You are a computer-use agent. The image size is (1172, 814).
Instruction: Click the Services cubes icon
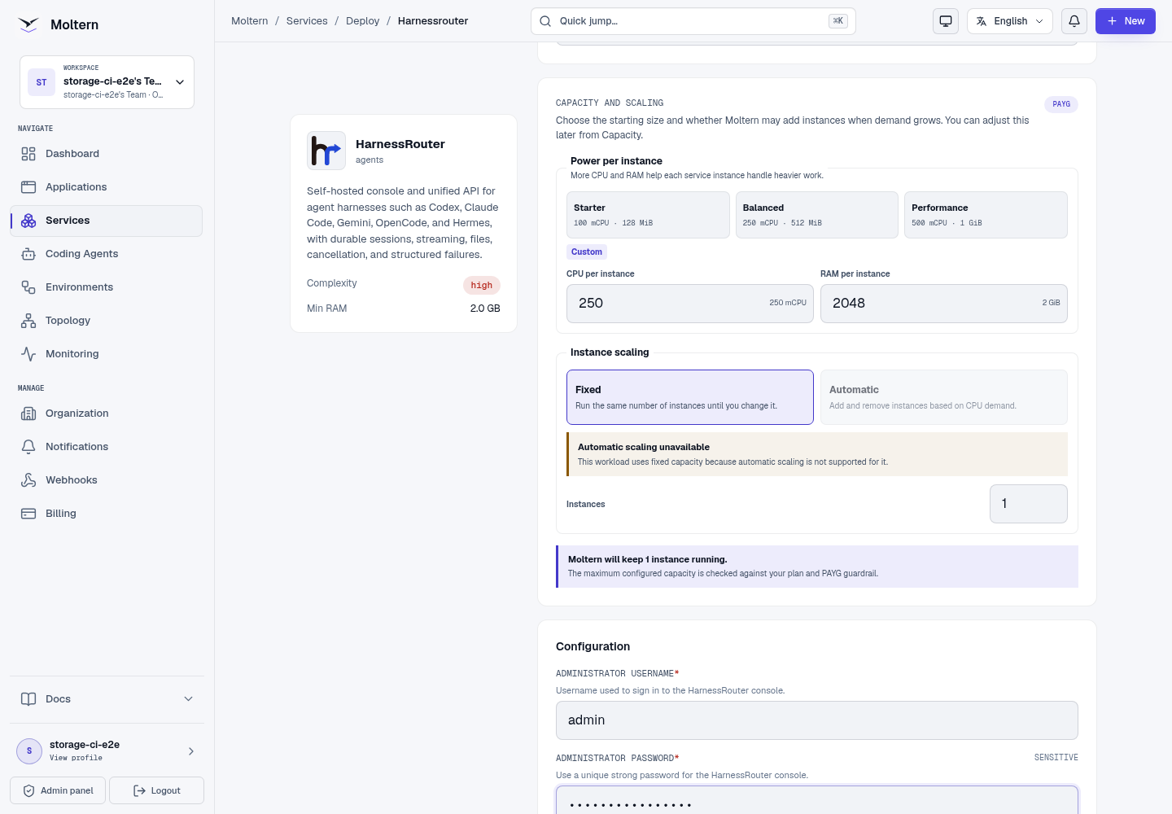[x=28, y=221]
